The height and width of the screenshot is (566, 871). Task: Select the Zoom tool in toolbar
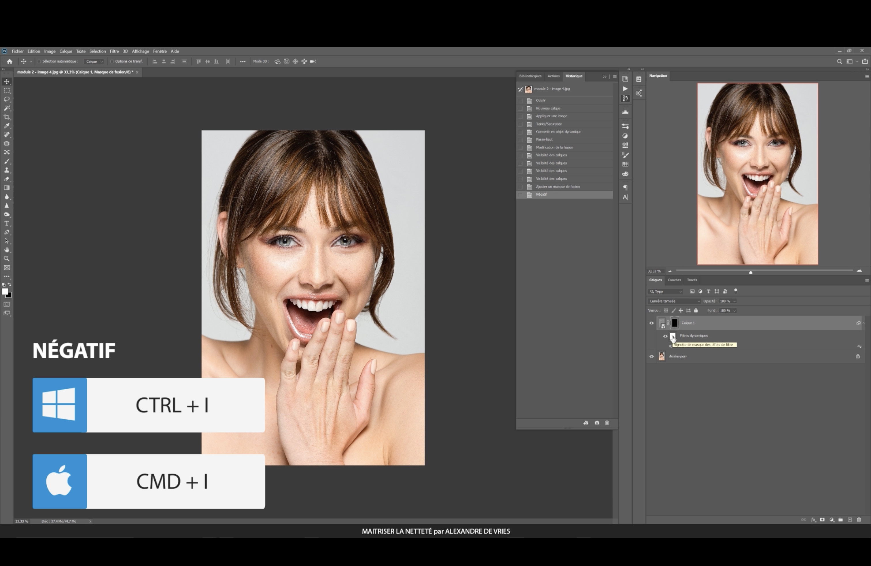7,259
